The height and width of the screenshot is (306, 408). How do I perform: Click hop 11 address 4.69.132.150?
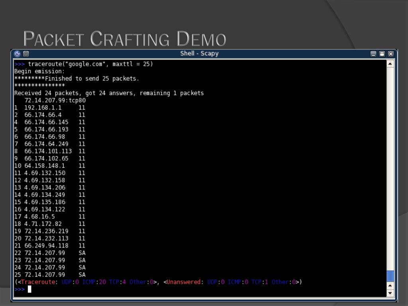click(45, 173)
